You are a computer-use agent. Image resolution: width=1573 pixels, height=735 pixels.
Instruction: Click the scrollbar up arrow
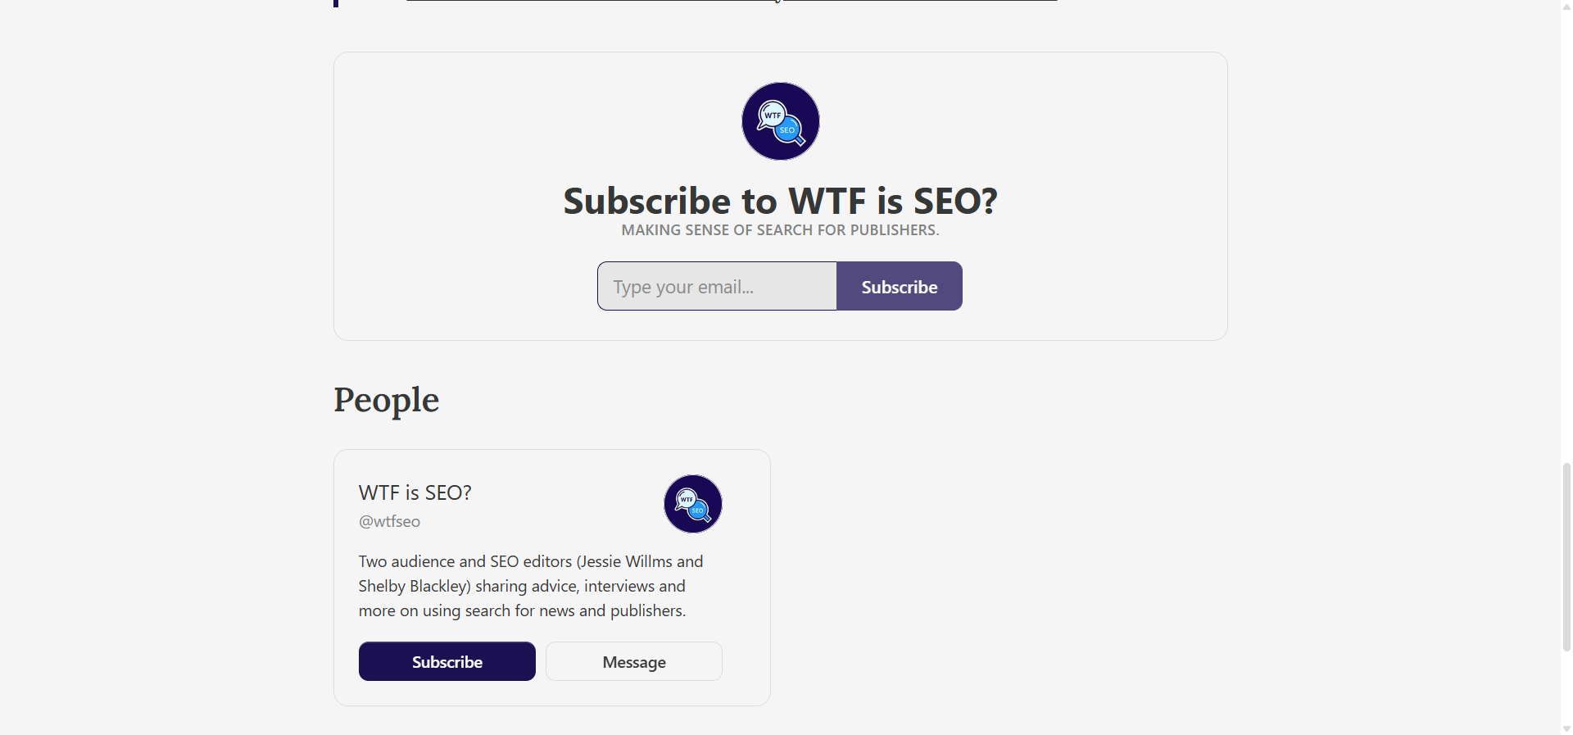point(1563,7)
